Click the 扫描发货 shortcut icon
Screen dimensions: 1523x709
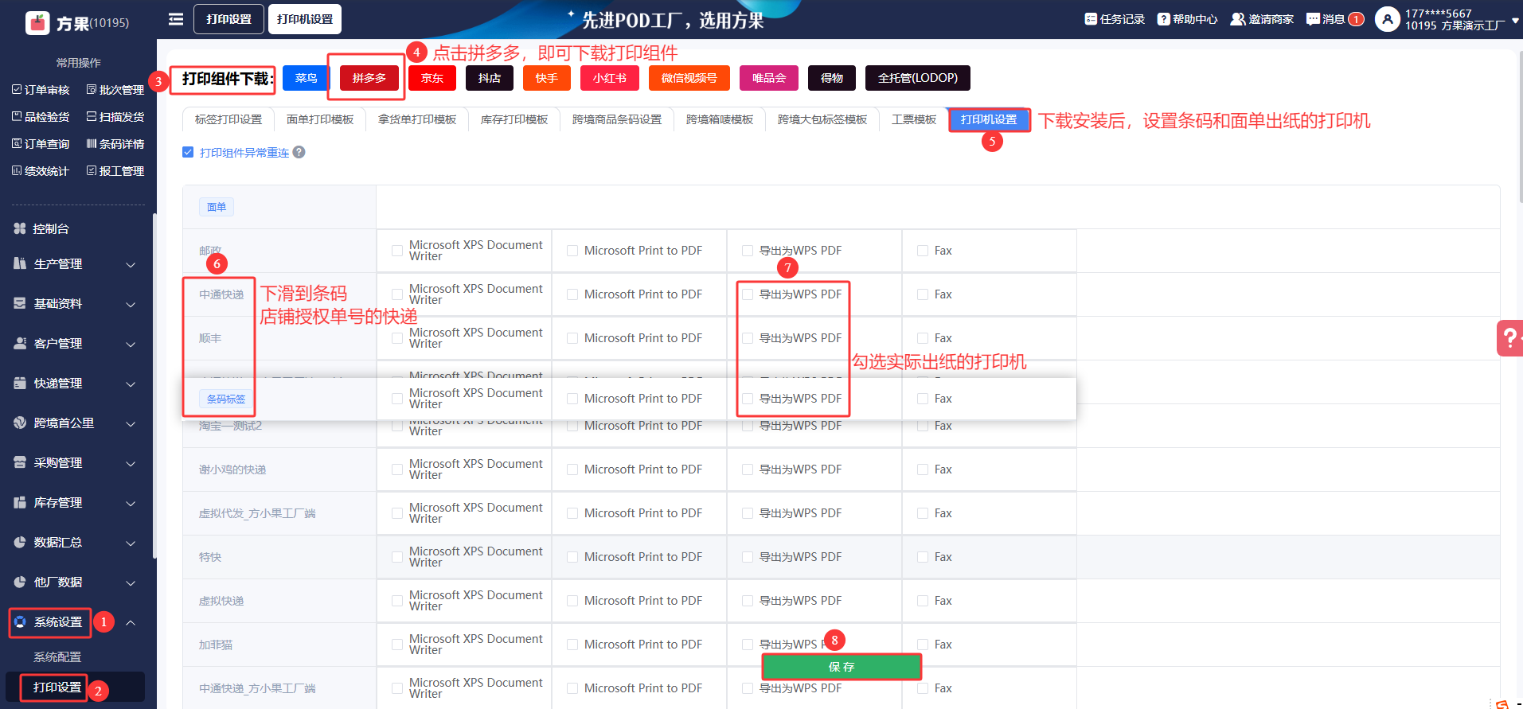[x=92, y=117]
